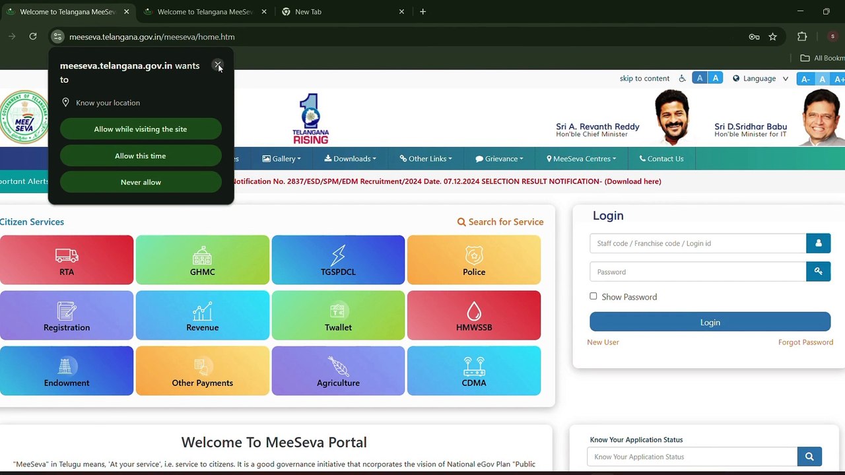Click the Staff code / Login id field
The height and width of the screenshot is (475, 845).
coord(698,243)
